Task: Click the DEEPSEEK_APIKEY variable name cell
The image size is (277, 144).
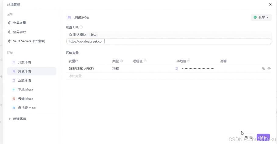Action: tap(81, 69)
